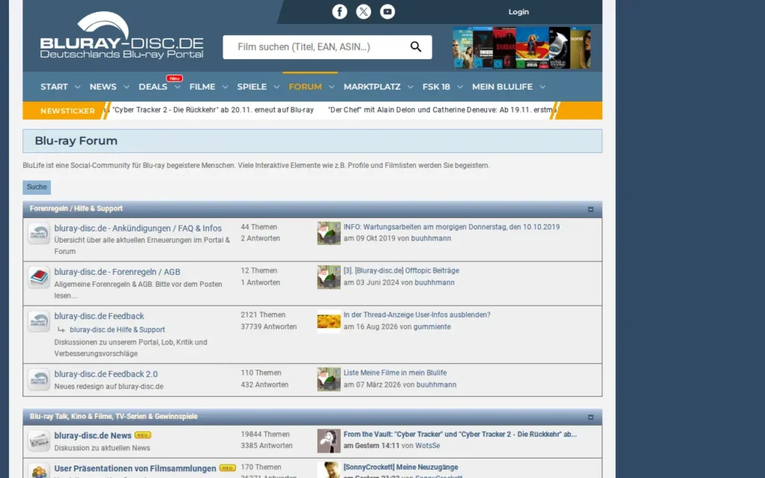Click the Forenregeln / AGB book icon
This screenshot has height=478, width=765.
pyautogui.click(x=39, y=277)
